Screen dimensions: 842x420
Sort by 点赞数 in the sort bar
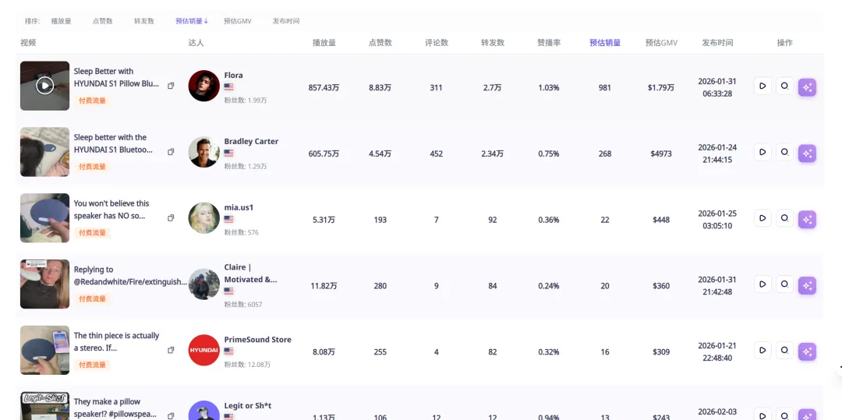click(102, 21)
